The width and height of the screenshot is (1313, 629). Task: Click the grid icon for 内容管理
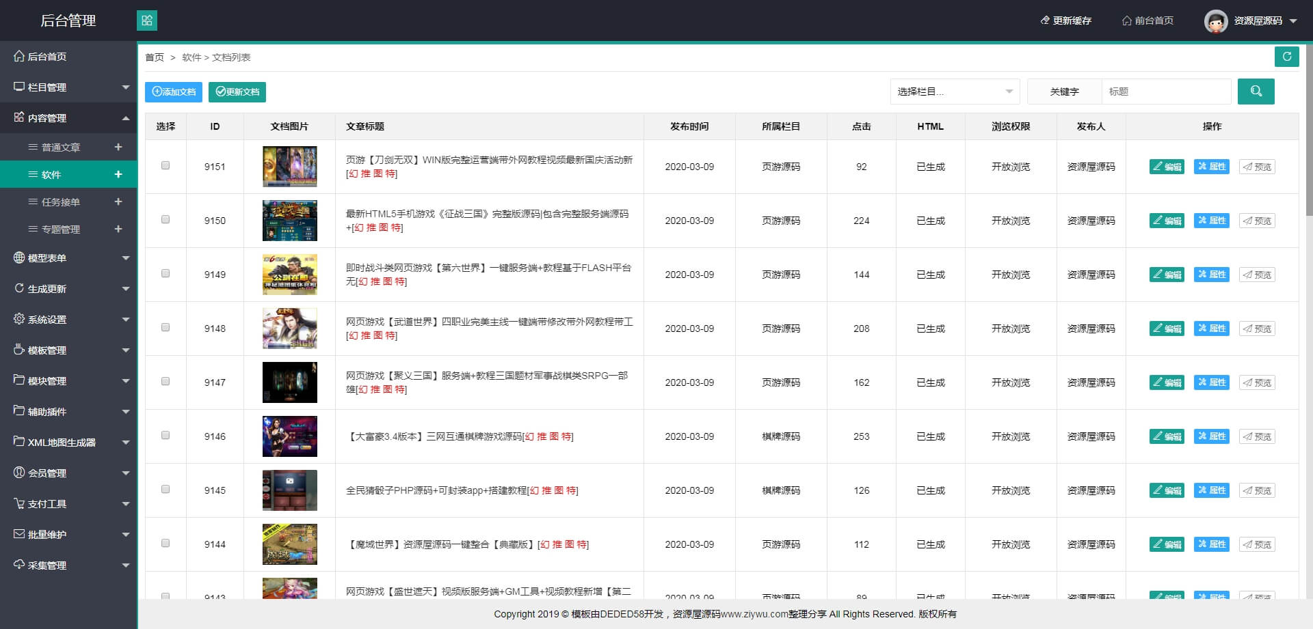tap(19, 117)
